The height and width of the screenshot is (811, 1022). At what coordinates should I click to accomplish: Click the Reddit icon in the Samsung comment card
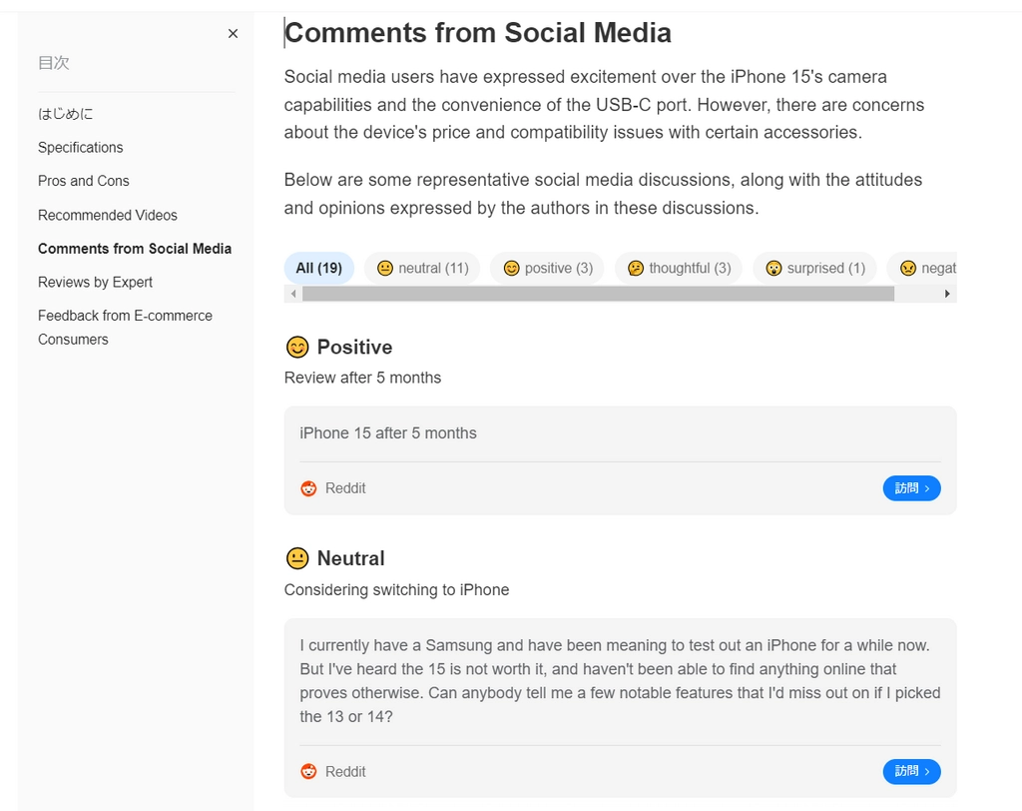pyautogui.click(x=308, y=771)
